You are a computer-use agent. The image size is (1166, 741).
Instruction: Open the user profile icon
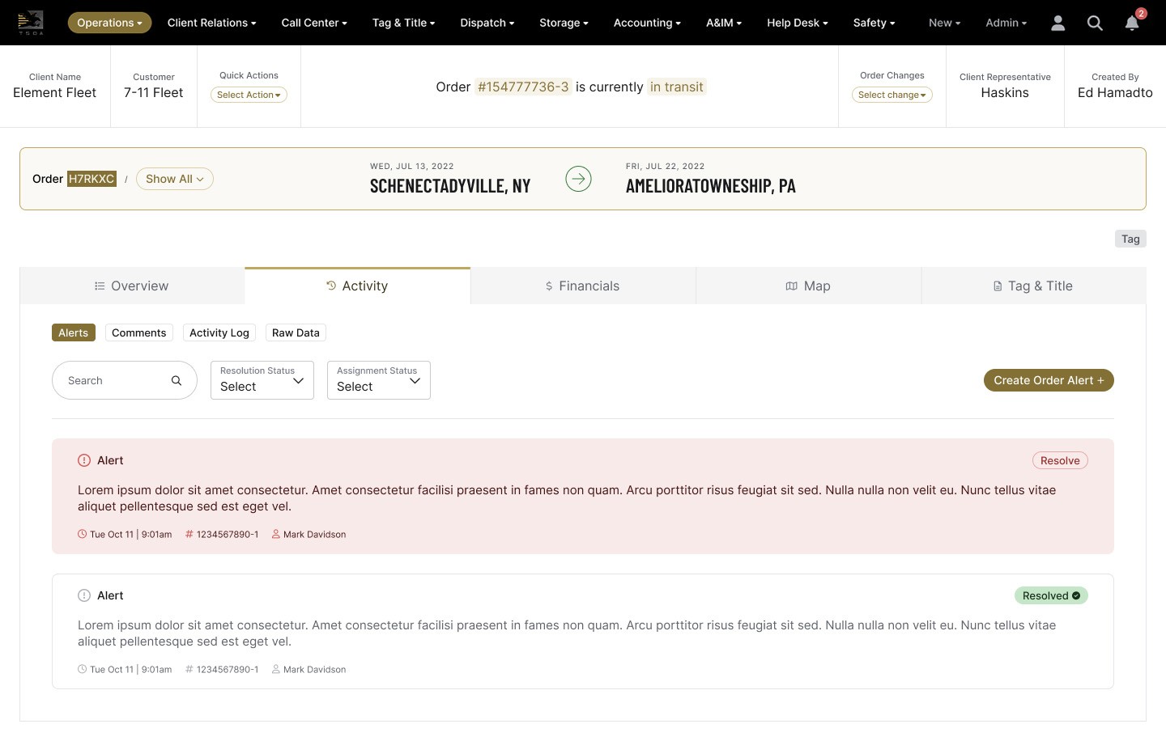pos(1057,23)
